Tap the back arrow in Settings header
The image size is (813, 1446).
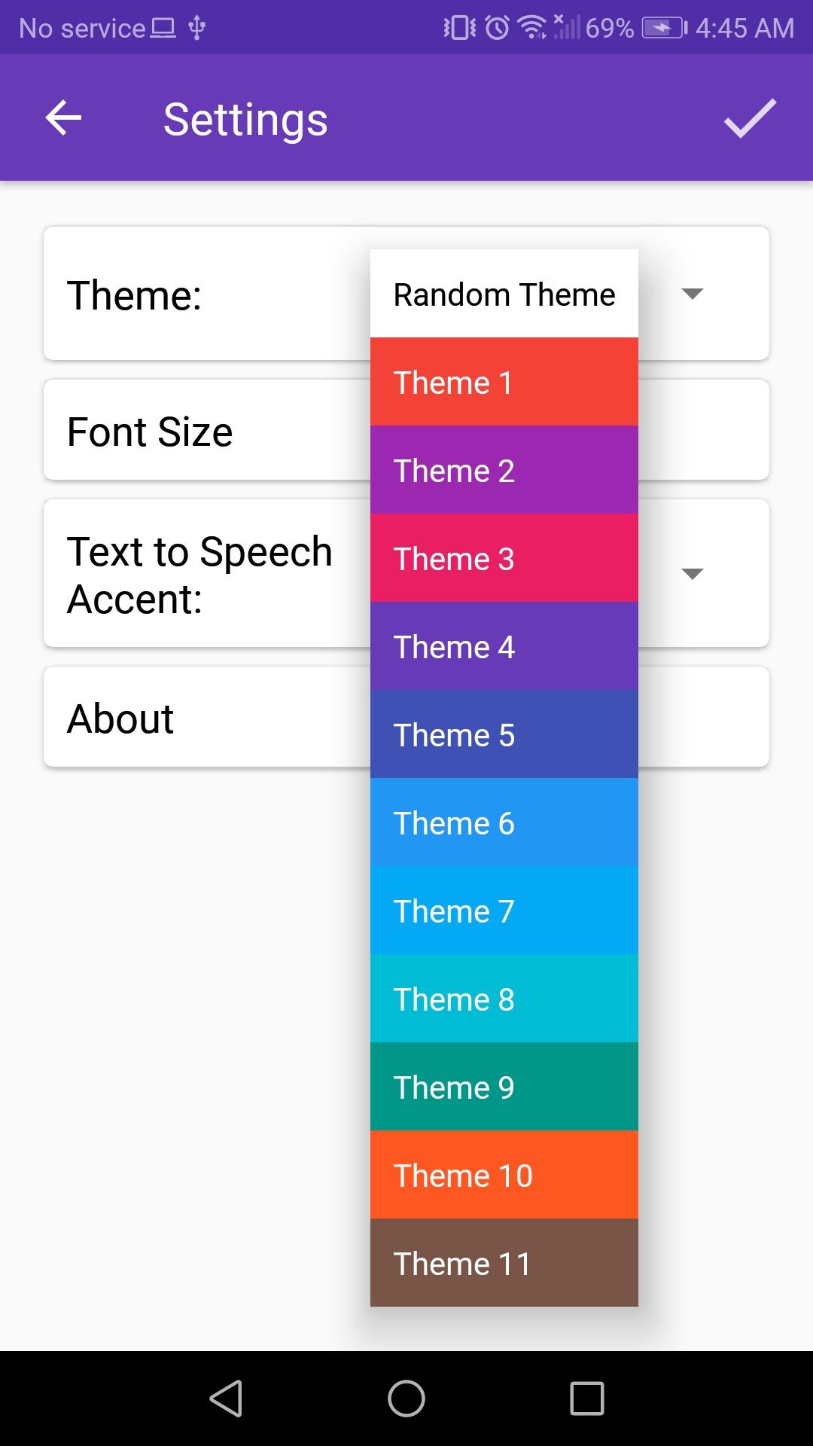(x=63, y=118)
